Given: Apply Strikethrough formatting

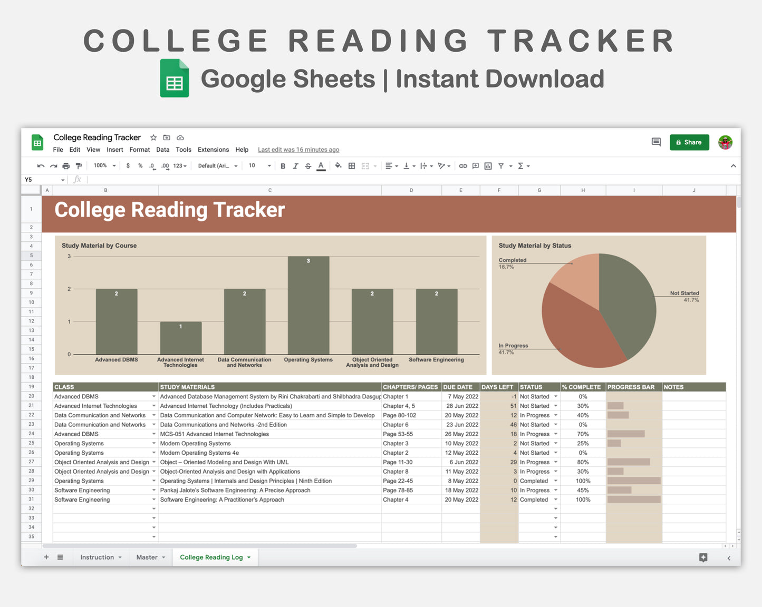Looking at the screenshot, I should (x=308, y=165).
